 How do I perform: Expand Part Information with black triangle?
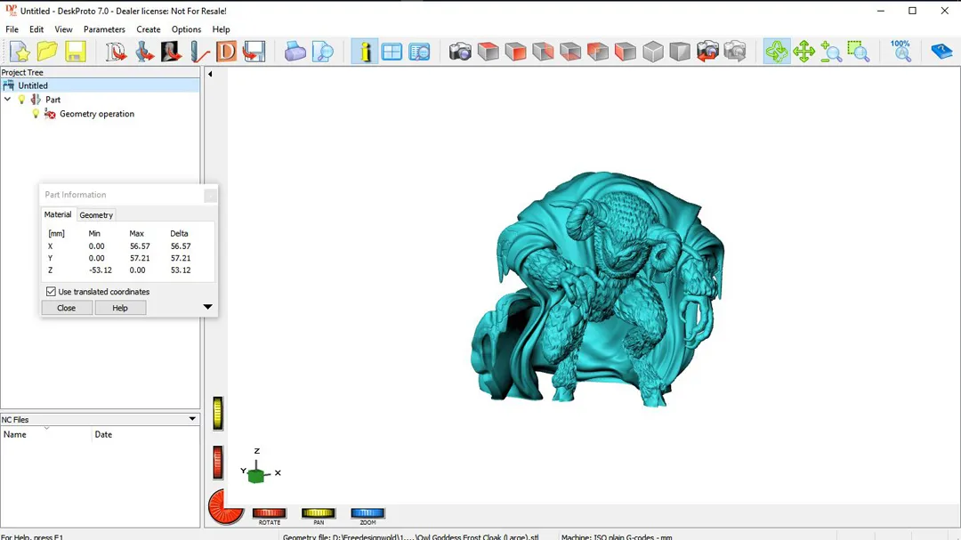click(x=207, y=306)
